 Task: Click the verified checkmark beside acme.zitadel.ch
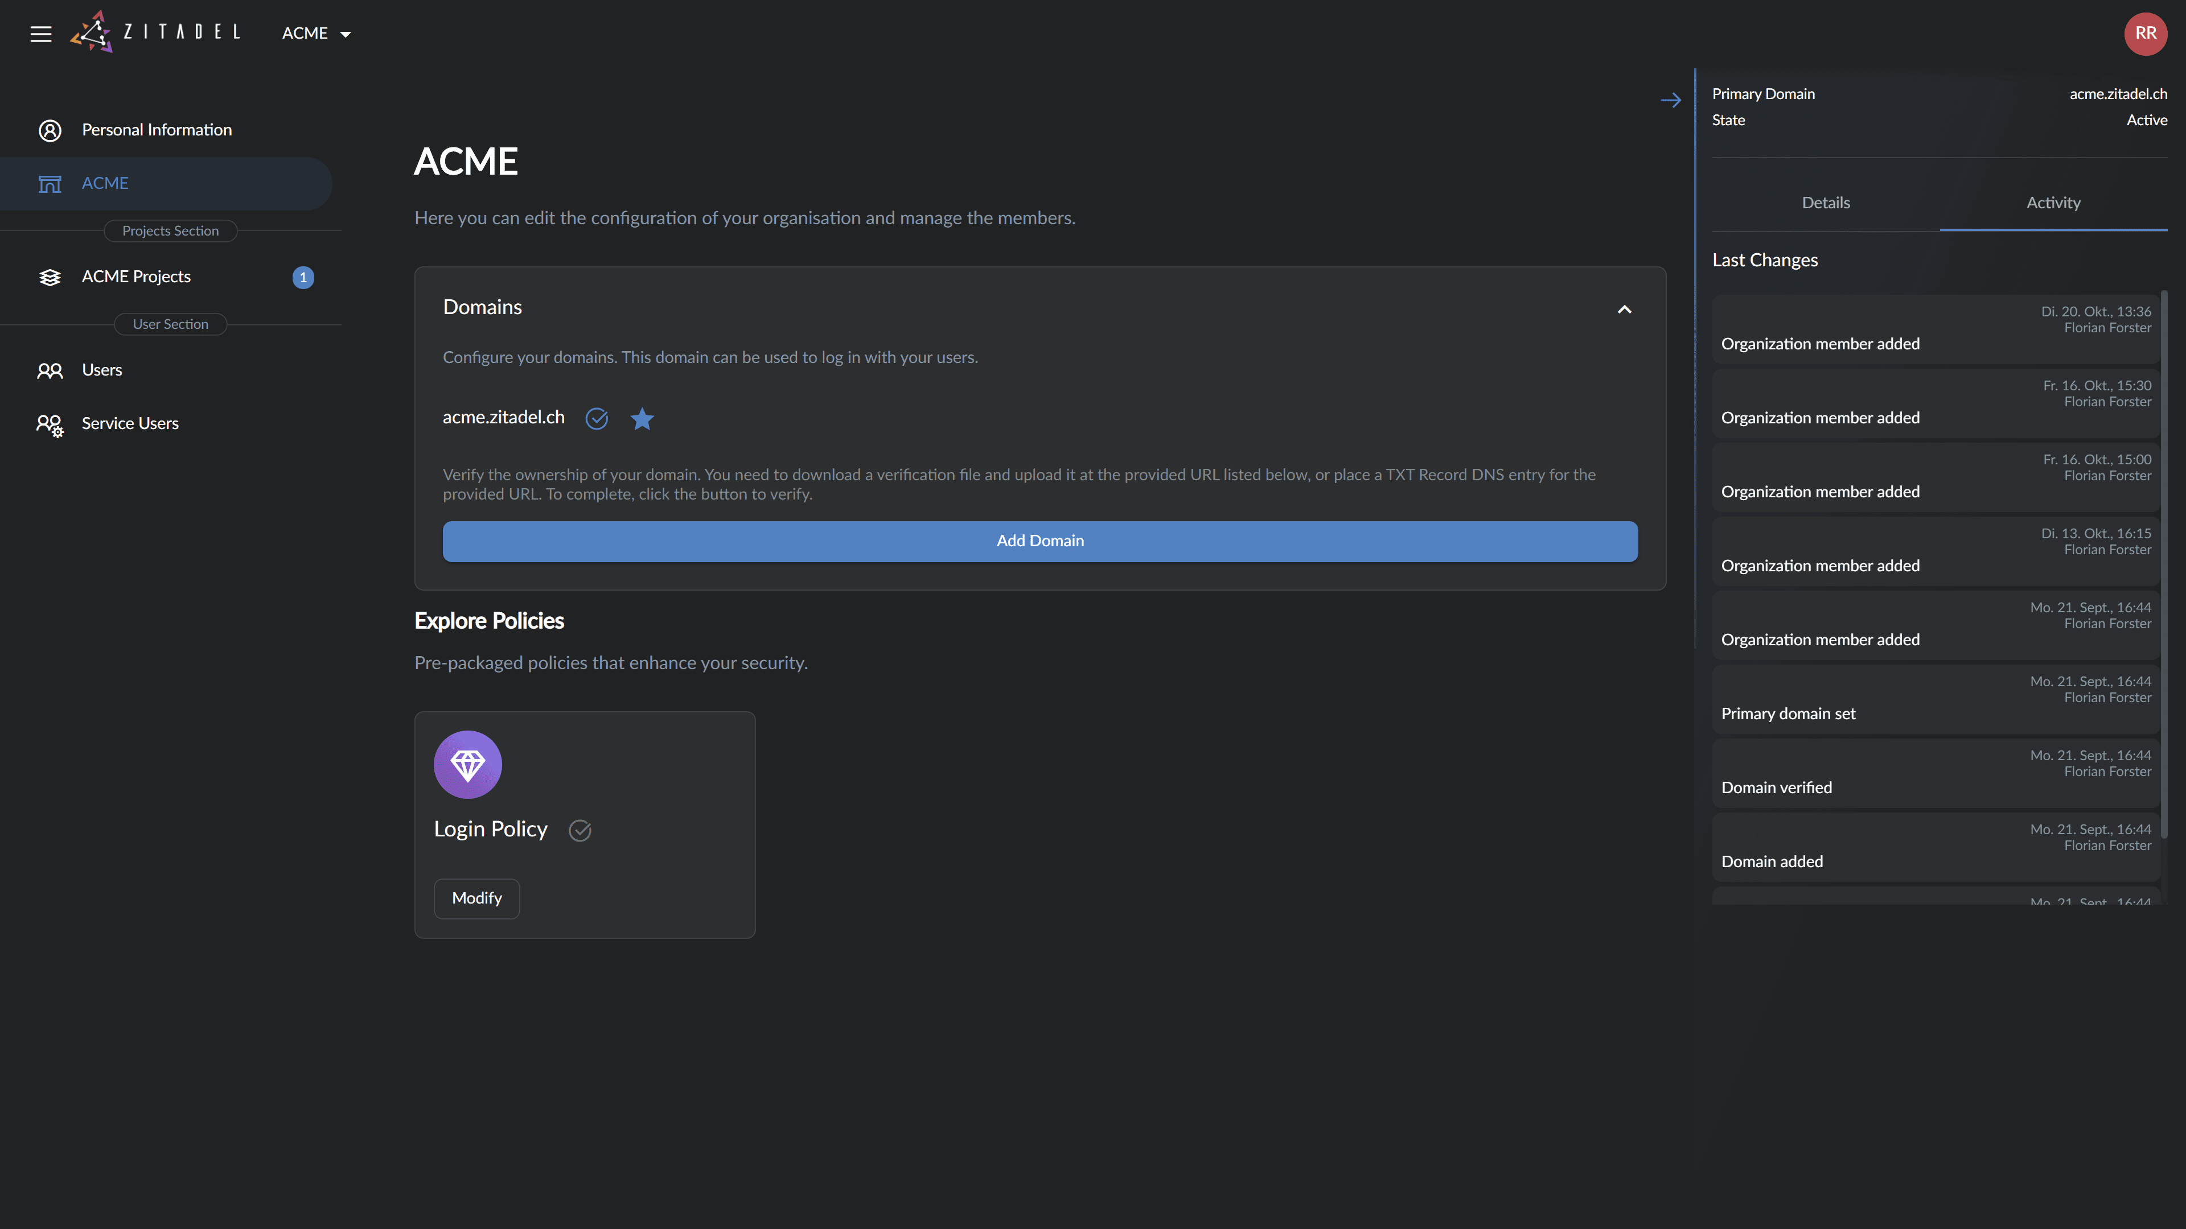597,418
